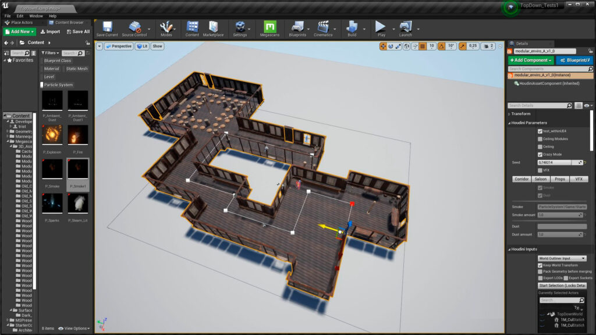The width and height of the screenshot is (596, 335).
Task: Toggle scale snapping in the viewport
Action: [x=462, y=47]
